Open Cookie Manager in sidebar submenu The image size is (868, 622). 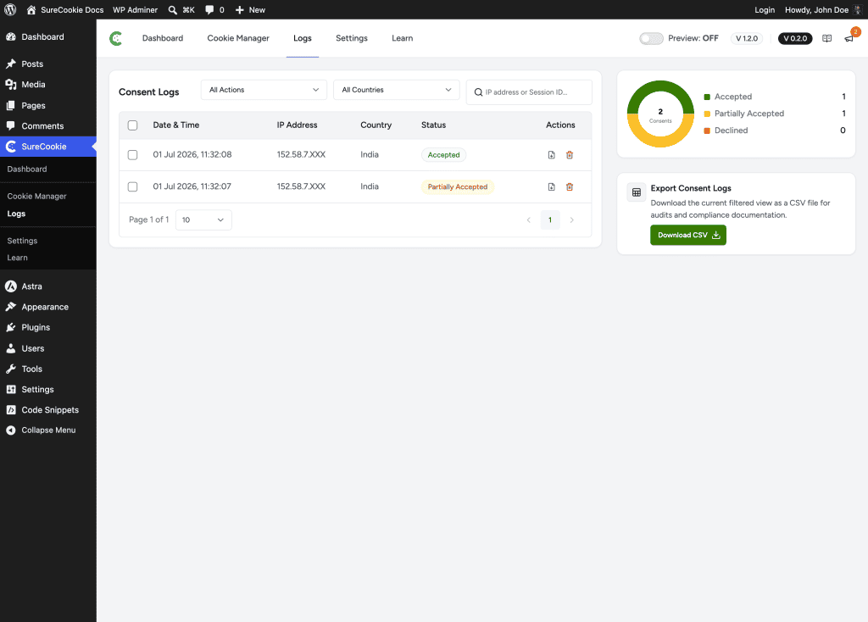tap(36, 196)
